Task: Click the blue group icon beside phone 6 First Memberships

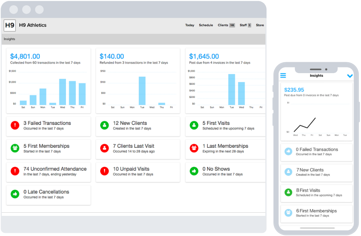Action: 288,213
